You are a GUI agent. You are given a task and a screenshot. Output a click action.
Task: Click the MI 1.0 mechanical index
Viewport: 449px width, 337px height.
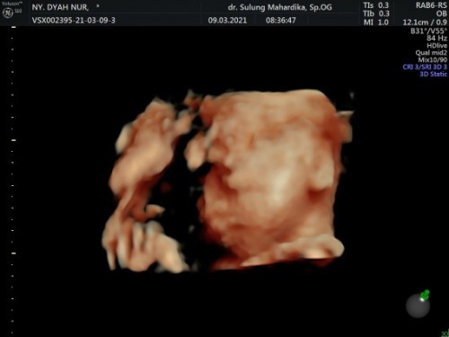coord(375,22)
